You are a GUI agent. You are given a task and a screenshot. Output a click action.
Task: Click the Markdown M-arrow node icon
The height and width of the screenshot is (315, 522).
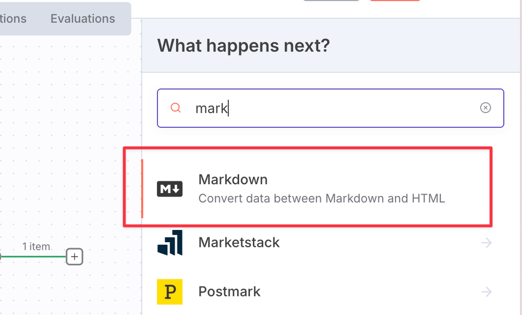coord(170,189)
